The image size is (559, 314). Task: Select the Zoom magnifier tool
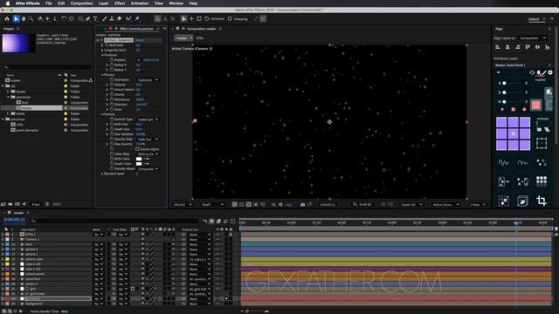tap(31, 18)
